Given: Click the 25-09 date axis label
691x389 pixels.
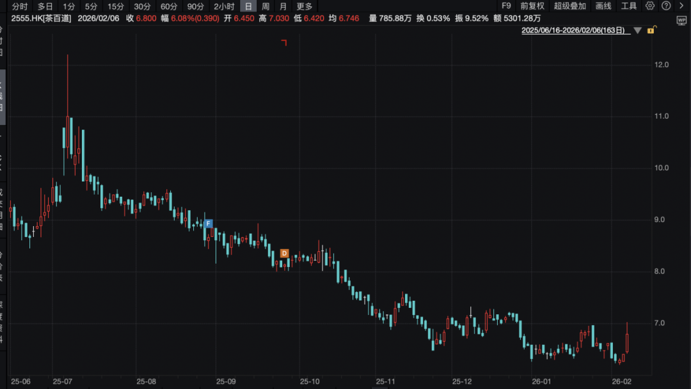Looking at the screenshot, I should [x=226, y=381].
